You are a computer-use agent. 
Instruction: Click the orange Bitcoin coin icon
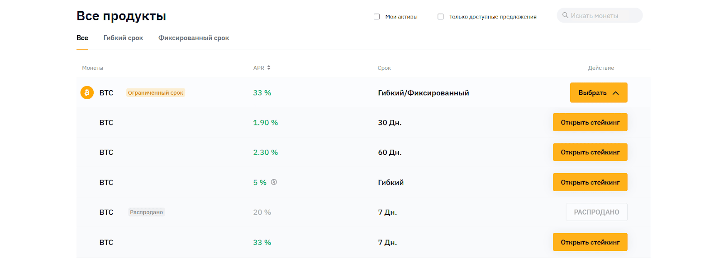click(87, 92)
